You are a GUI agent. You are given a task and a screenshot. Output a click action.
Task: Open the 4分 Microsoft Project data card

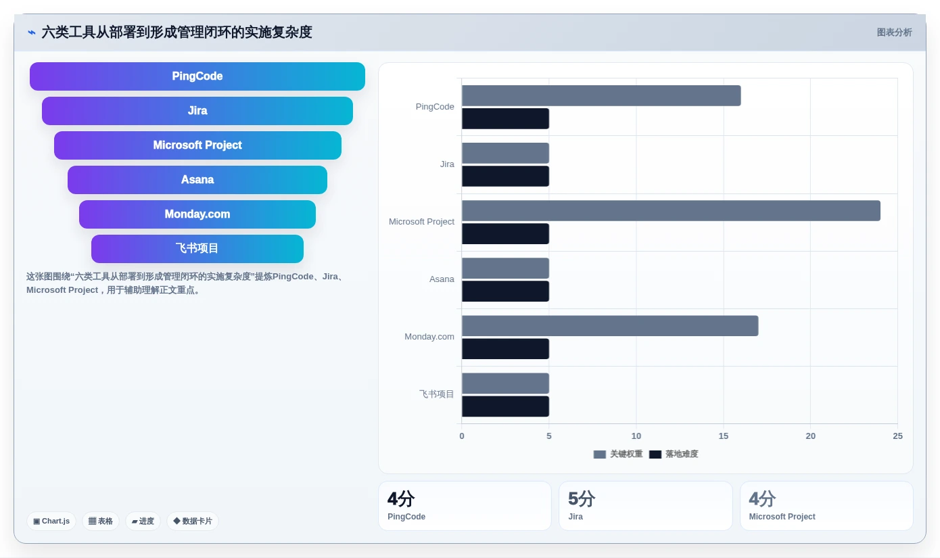(826, 506)
